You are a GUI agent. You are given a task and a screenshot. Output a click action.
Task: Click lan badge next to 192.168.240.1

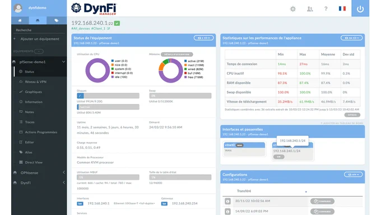pos(80,204)
